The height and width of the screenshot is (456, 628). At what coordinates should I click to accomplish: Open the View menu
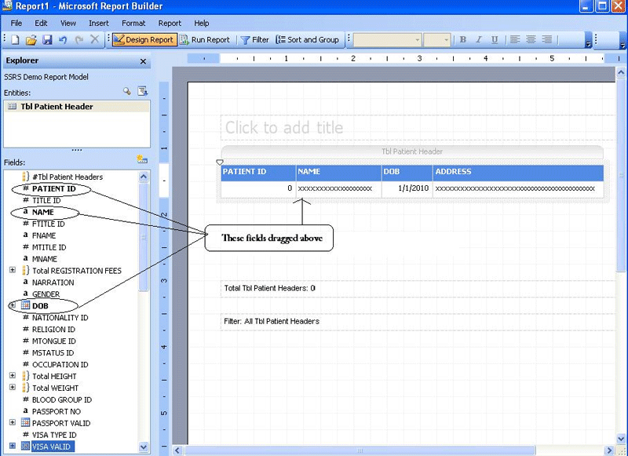68,24
